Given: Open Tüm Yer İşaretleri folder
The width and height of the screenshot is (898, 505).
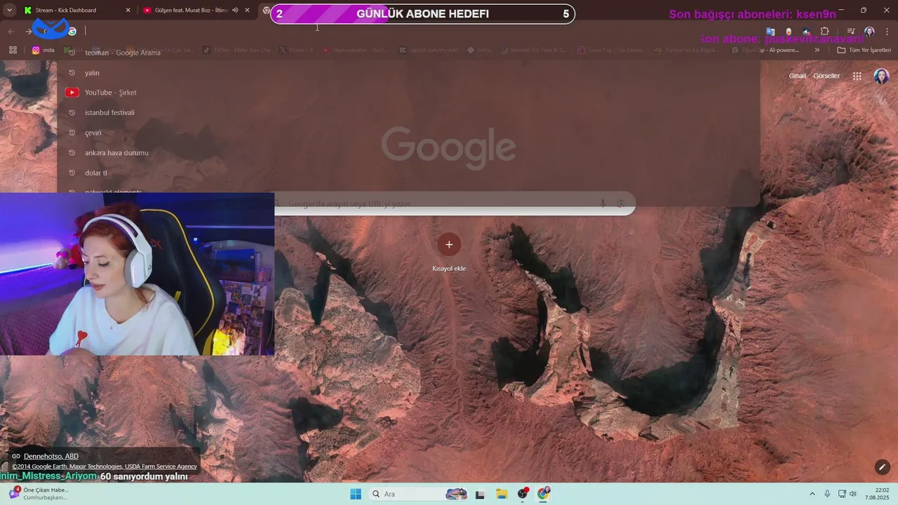Looking at the screenshot, I should [864, 50].
